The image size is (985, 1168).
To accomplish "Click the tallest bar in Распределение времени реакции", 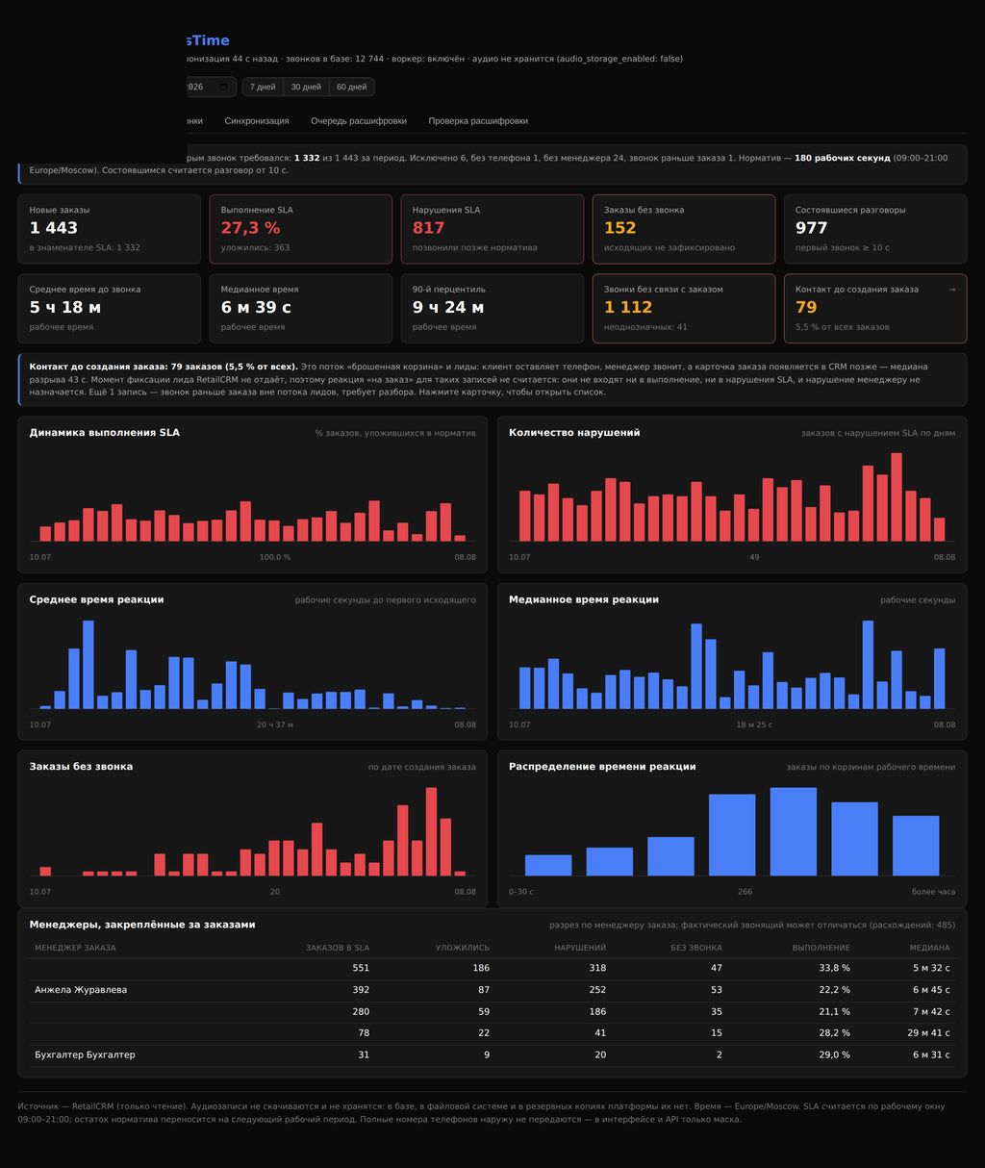I will (794, 831).
